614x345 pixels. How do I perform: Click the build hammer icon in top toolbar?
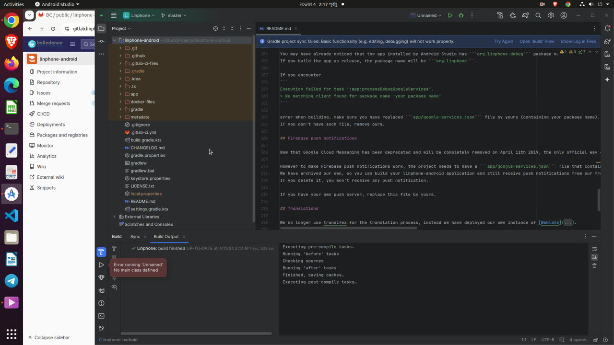[x=500, y=15]
